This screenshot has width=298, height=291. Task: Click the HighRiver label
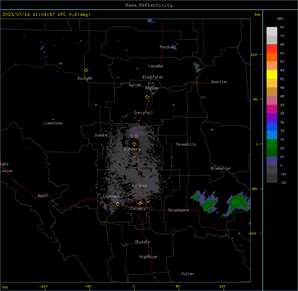[149, 257]
